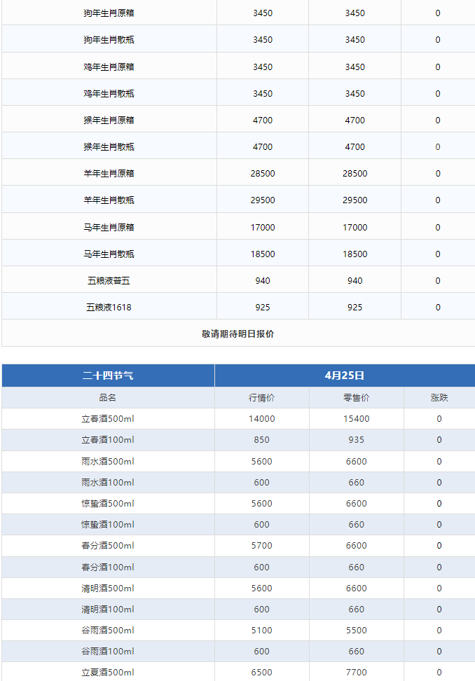The width and height of the screenshot is (475, 681).
Task: Click the 行情价 column header
Action: point(262,398)
